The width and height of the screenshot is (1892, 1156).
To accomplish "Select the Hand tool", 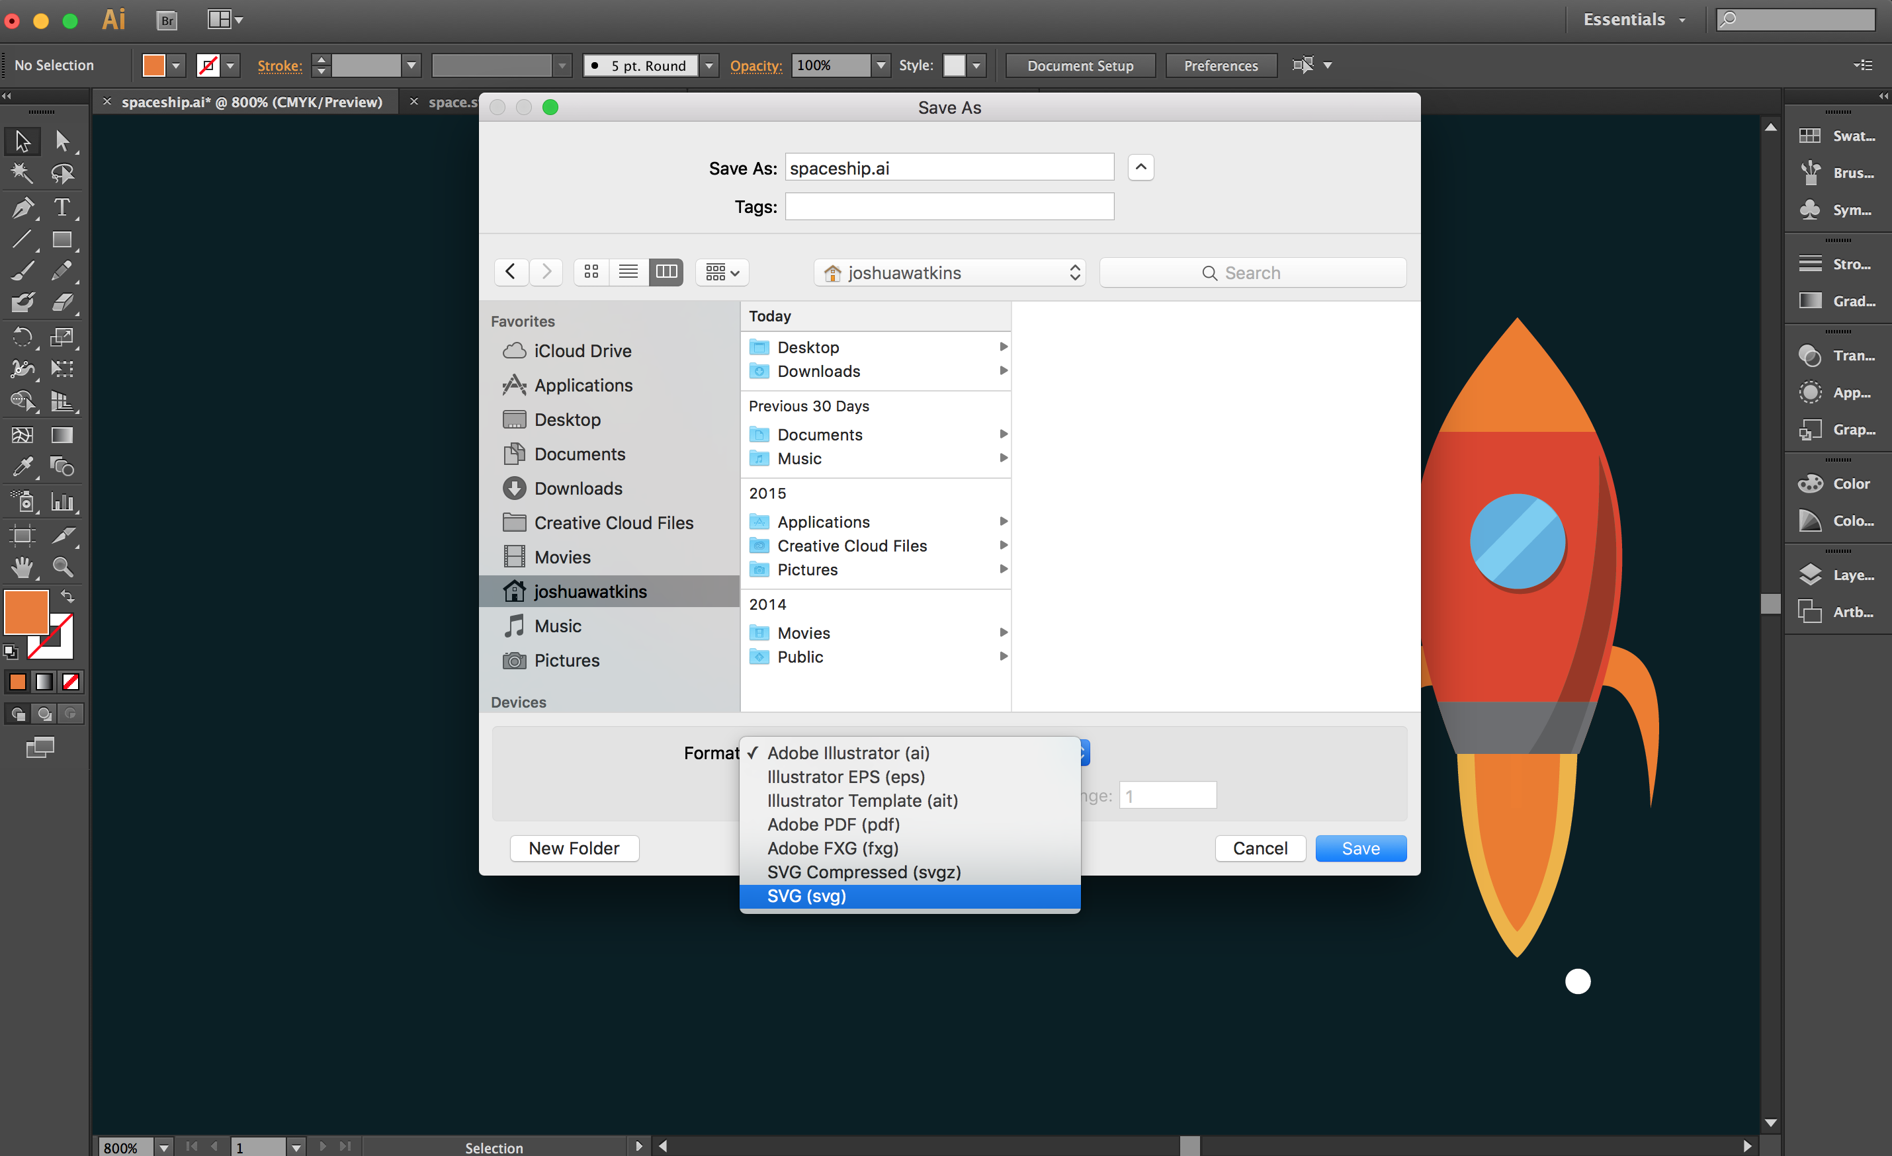I will [22, 567].
